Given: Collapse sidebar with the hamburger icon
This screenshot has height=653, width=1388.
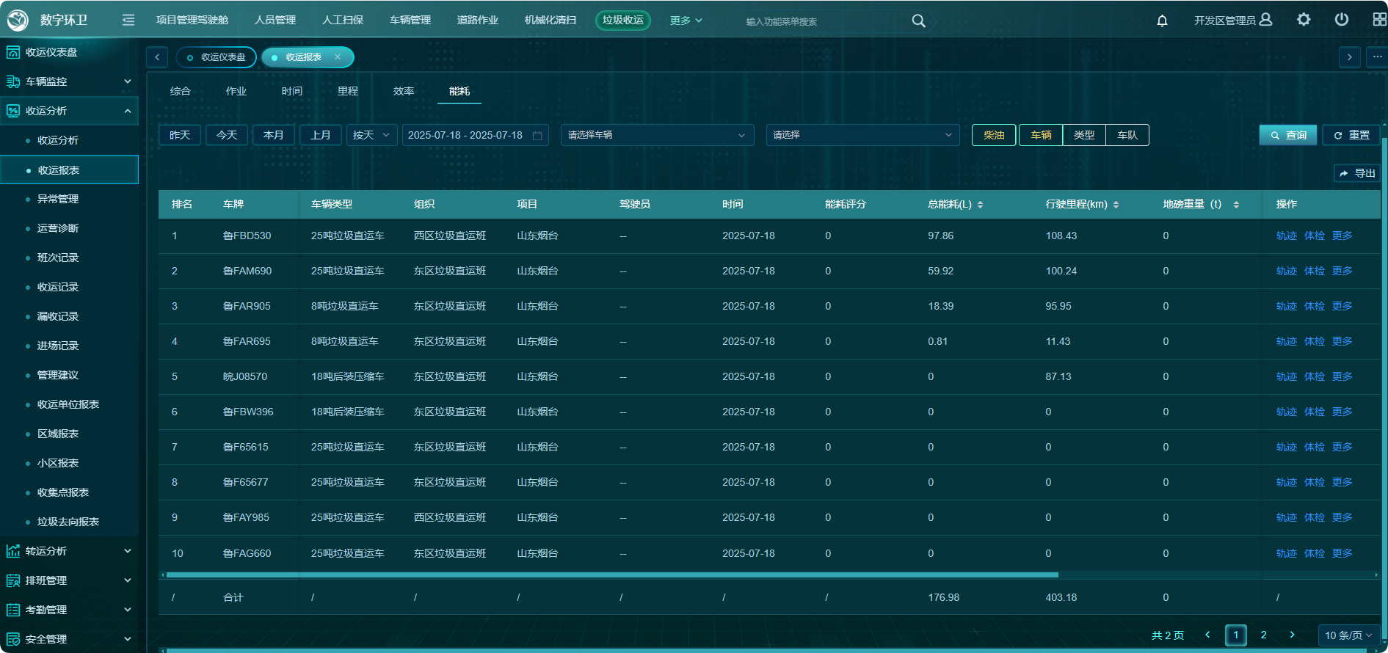Looking at the screenshot, I should point(128,20).
